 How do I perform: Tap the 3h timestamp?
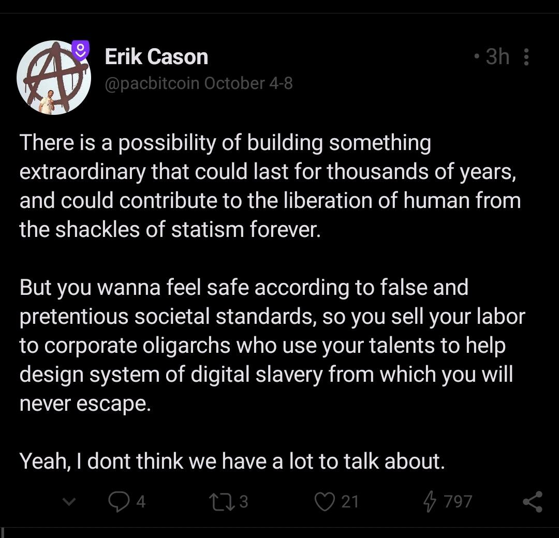pos(498,56)
